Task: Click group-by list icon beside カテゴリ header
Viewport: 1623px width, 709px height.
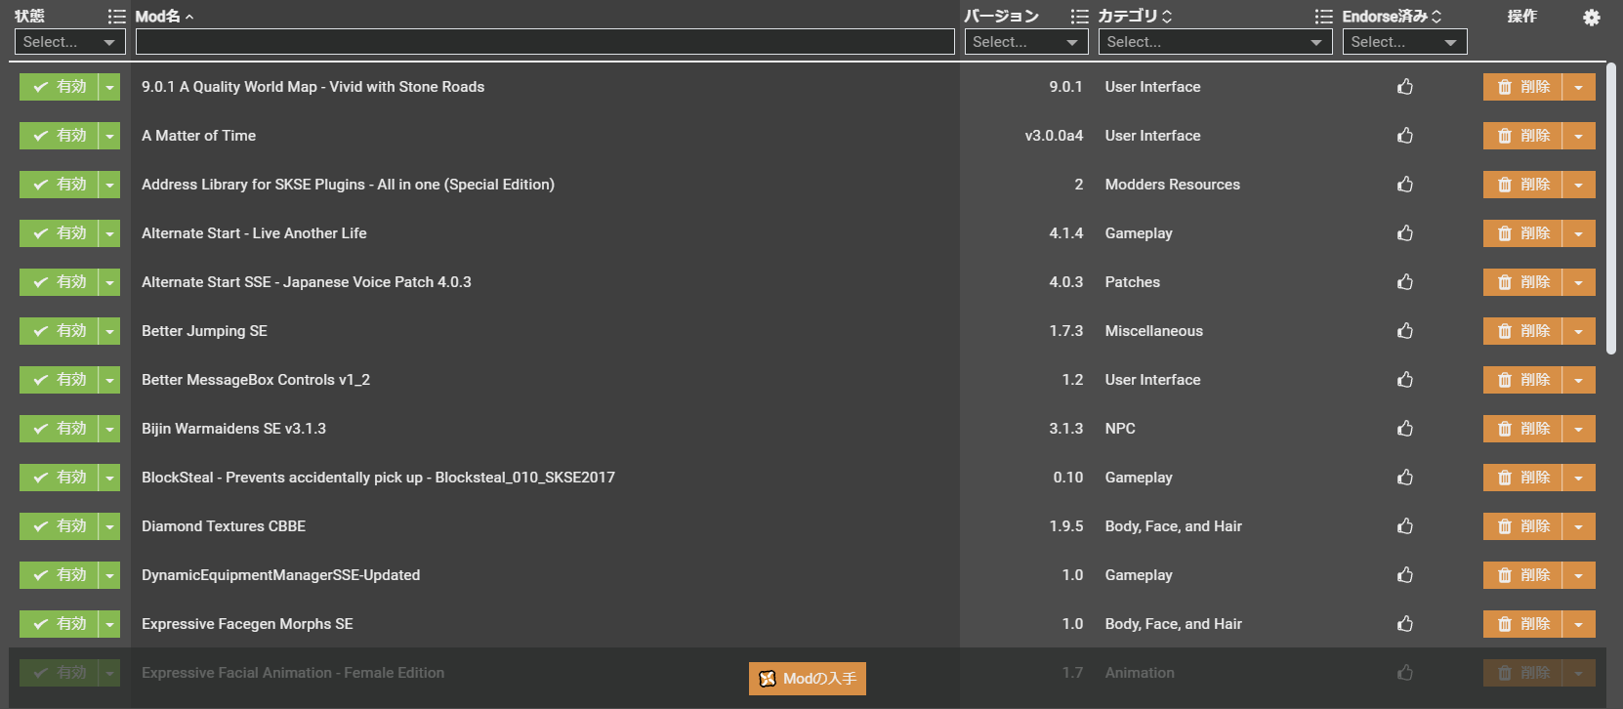Action: pos(1079,17)
